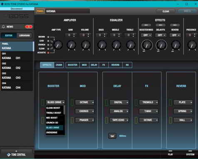
Task: Open the MOD OCTAVE dropdown
Action: 85,102
